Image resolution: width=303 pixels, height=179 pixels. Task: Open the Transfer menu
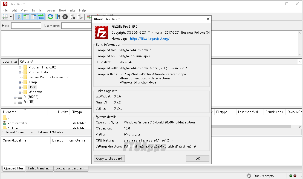tap(37, 10)
